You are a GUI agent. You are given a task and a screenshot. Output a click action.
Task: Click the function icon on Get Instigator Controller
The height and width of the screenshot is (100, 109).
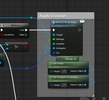click(51, 77)
